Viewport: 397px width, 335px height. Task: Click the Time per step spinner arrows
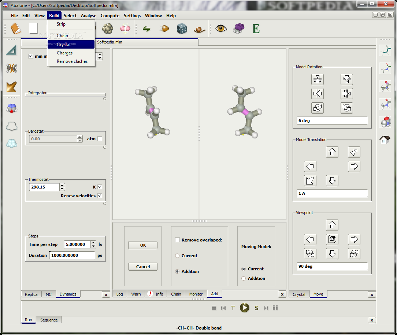pyautogui.click(x=93, y=244)
